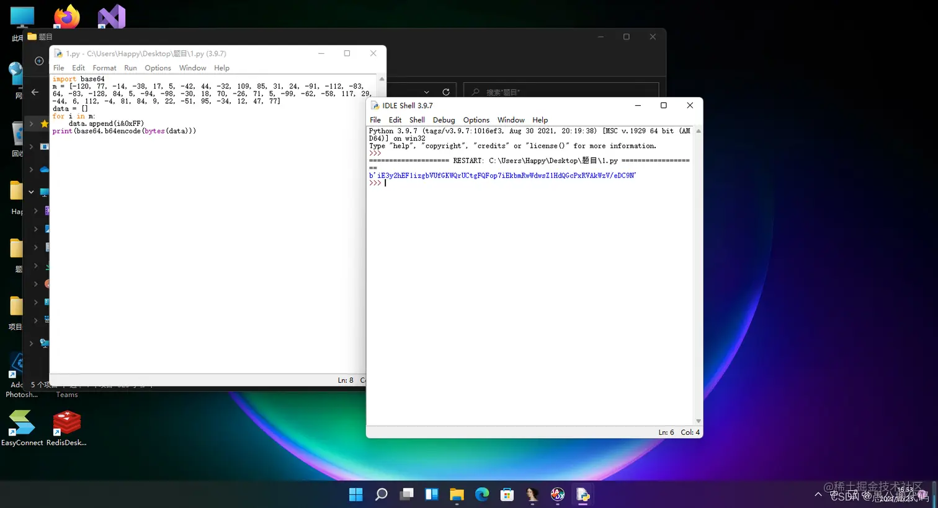Switch to Python IDLE taskbar icon

583,494
